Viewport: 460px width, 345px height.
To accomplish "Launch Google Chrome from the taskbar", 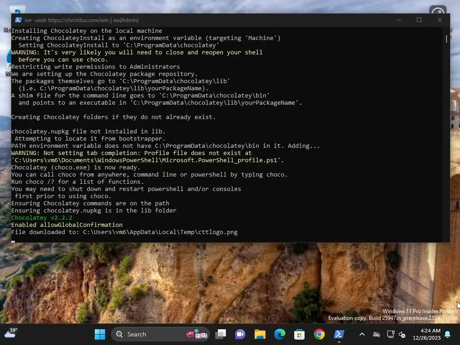I will pyautogui.click(x=319, y=334).
